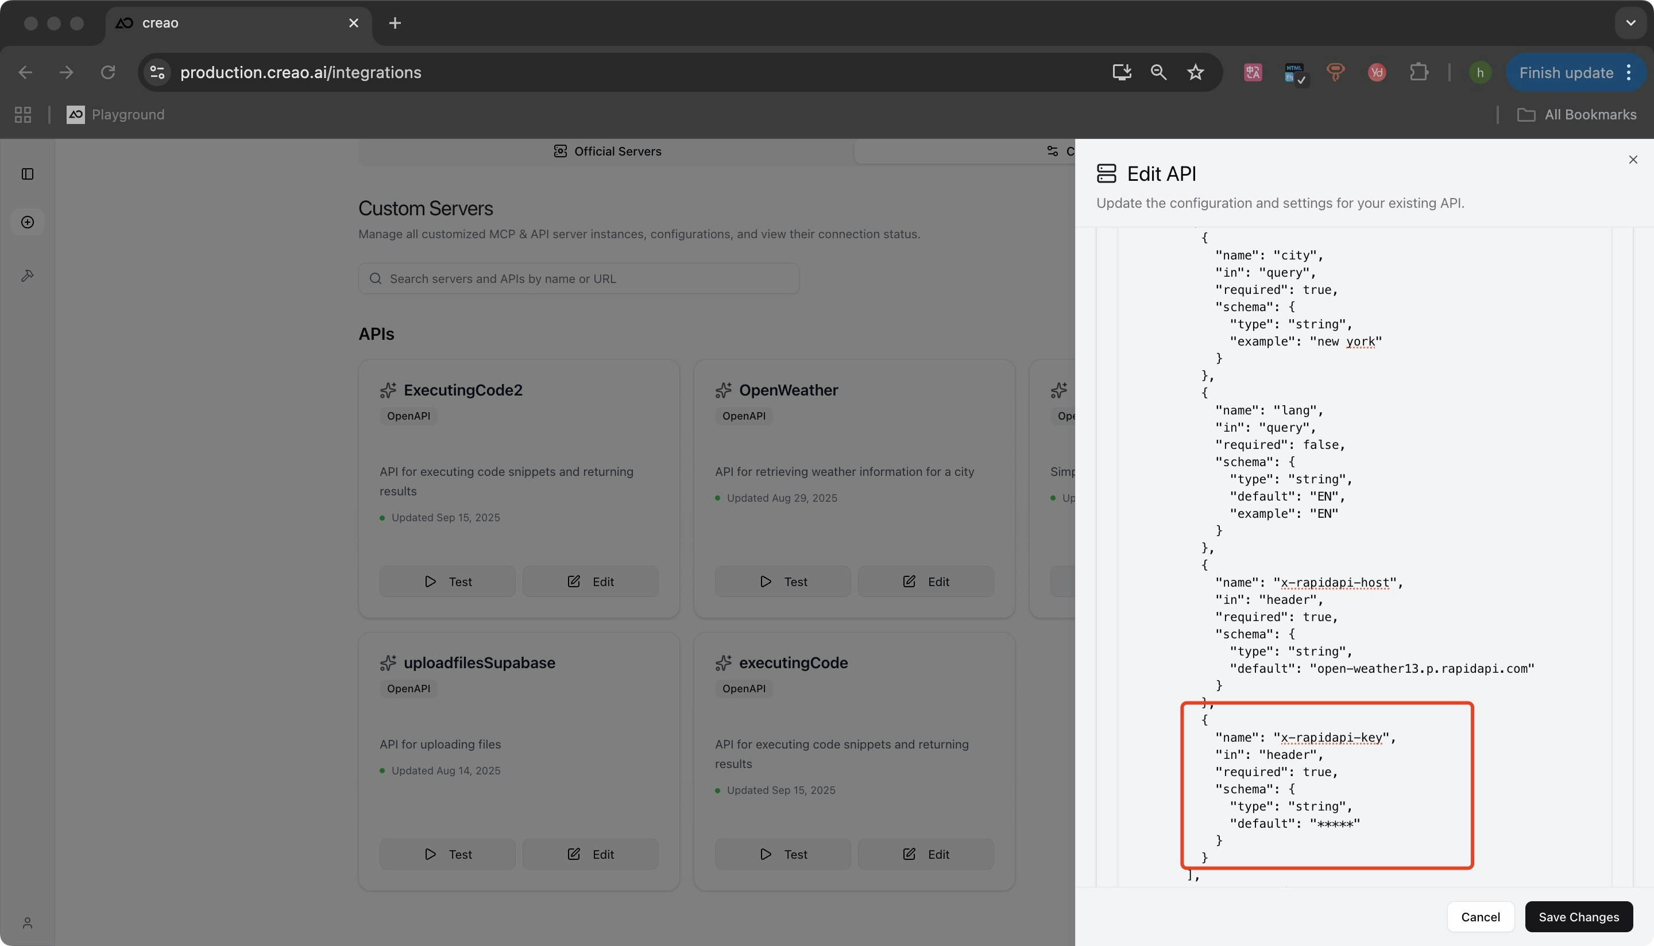Viewport: 1654px width, 946px height.
Task: Click install app icon in address bar
Action: point(1122,72)
